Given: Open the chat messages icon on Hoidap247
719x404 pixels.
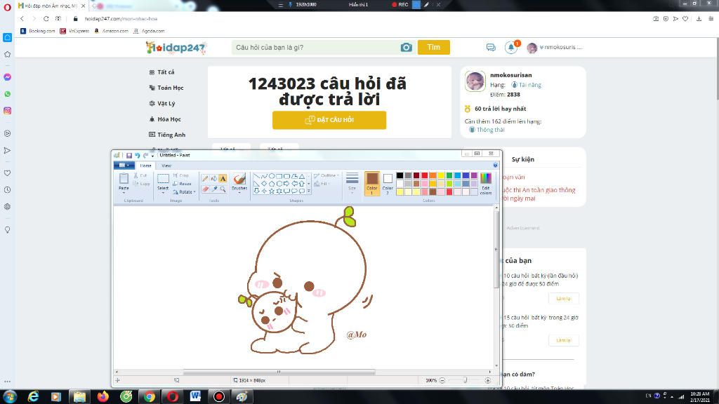Looking at the screenshot, I should tap(491, 47).
